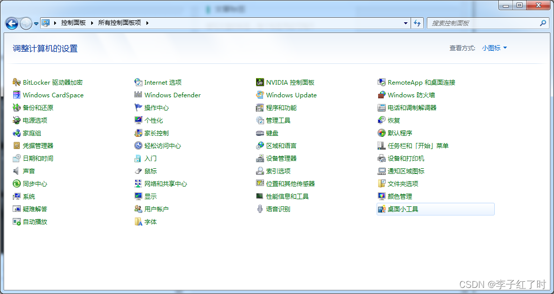Open the 索引选项 link
The height and width of the screenshot is (294, 554).
278,171
